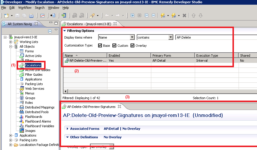The image size is (257, 150).
Task: Close the AP:Delete-Old-Preview-Signatures editor tab
Action: click(119, 106)
